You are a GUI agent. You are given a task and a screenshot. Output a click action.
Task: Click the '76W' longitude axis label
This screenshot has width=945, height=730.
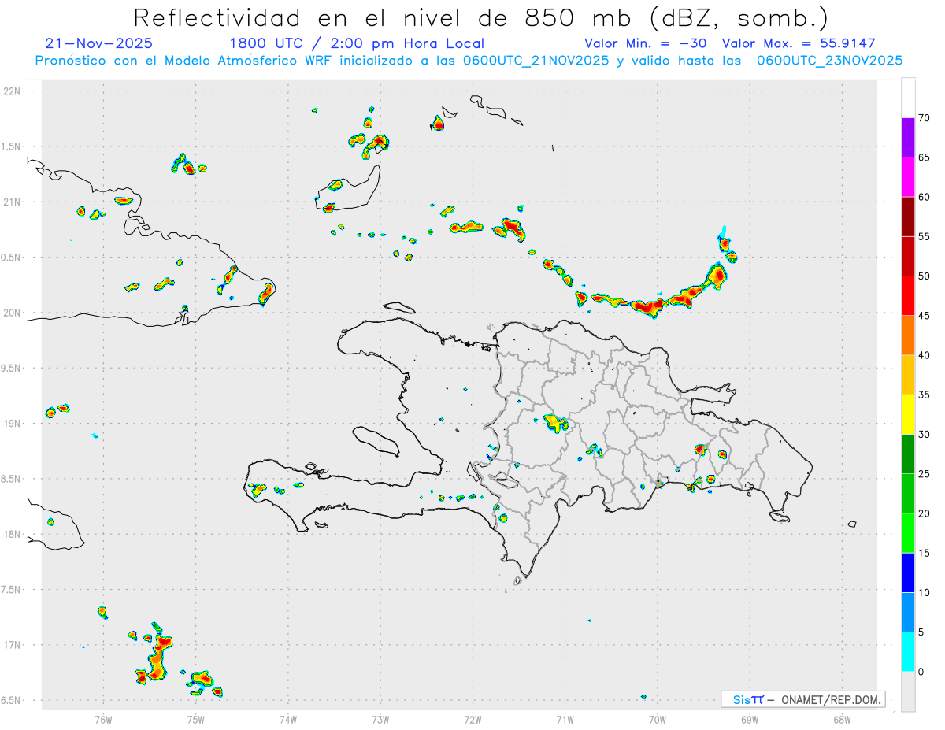coord(103,719)
